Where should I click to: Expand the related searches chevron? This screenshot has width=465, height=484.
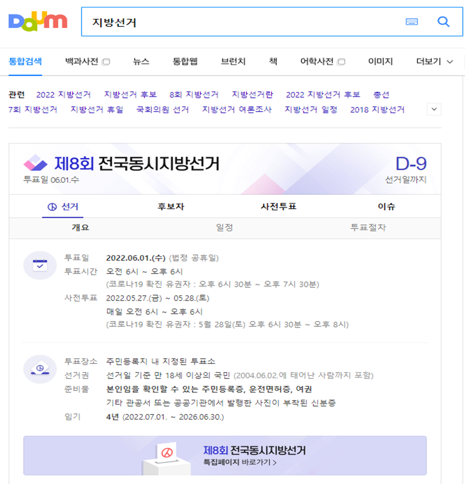[x=434, y=109]
